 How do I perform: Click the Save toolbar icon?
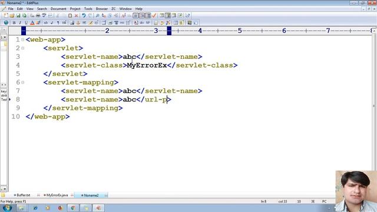point(18,16)
